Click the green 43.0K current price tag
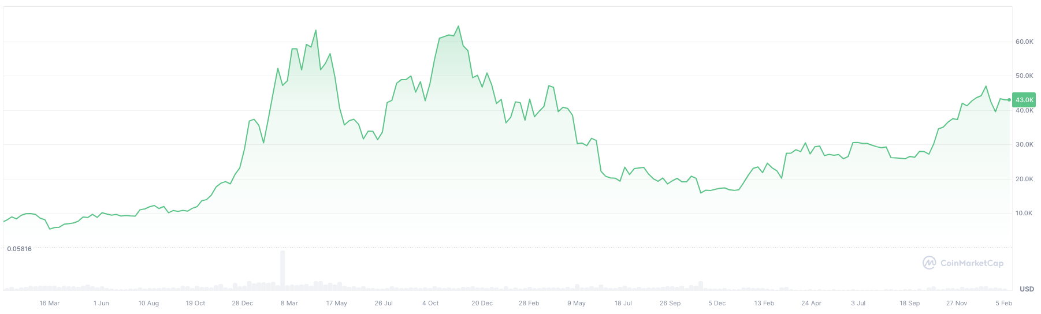 click(x=1024, y=100)
